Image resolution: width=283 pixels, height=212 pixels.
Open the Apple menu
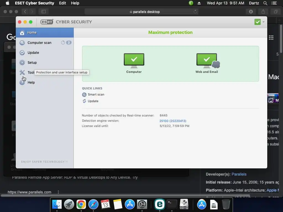pyautogui.click(x=7, y=3)
